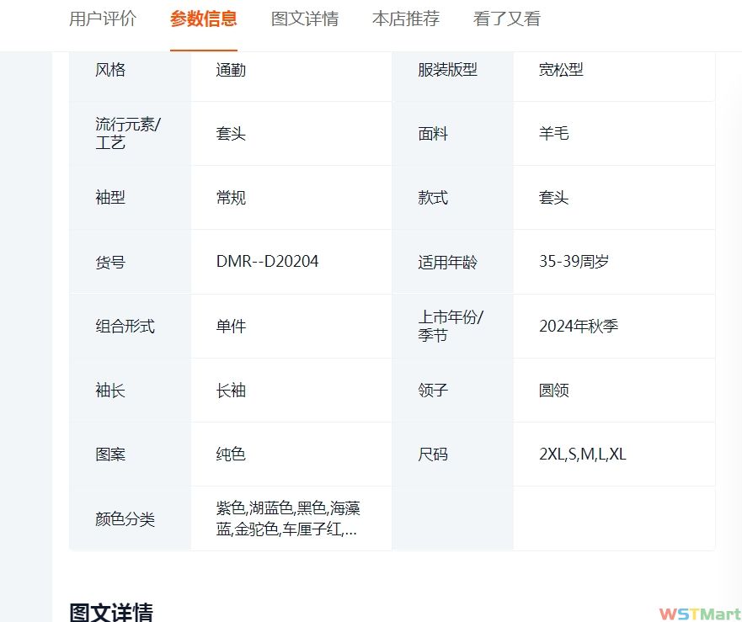Click the 单件 combination value
The height and width of the screenshot is (622, 742).
231,327
